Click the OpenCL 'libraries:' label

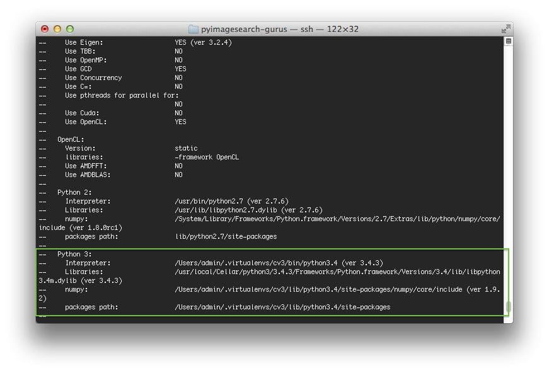(84, 157)
